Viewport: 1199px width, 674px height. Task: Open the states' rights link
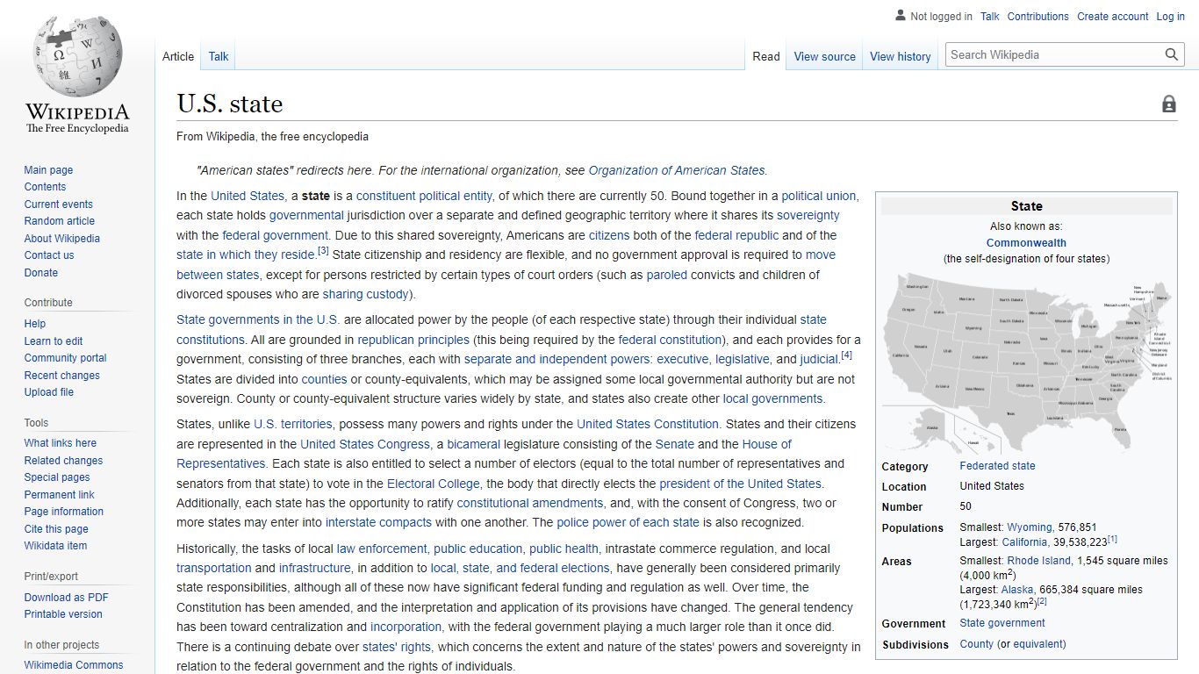click(397, 647)
